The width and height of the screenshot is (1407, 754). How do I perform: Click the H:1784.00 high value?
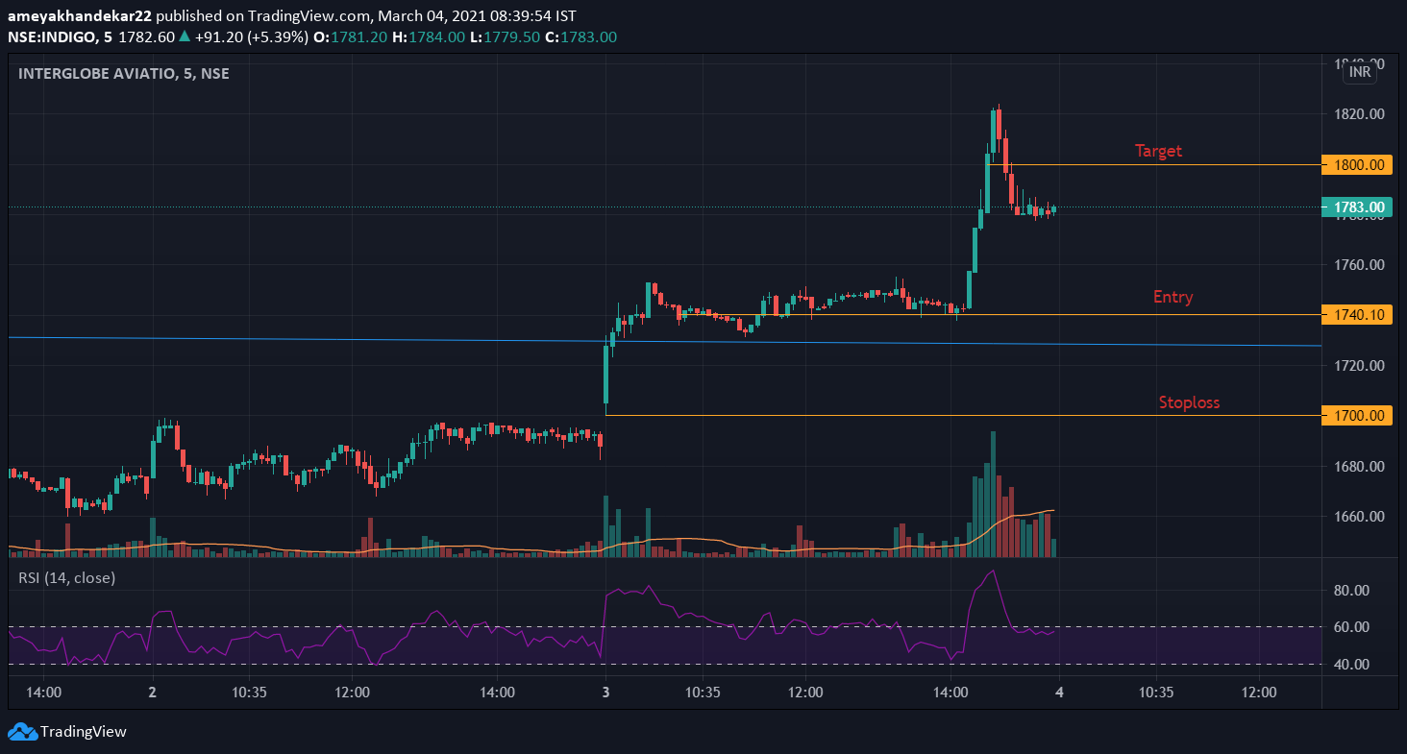coord(431,37)
